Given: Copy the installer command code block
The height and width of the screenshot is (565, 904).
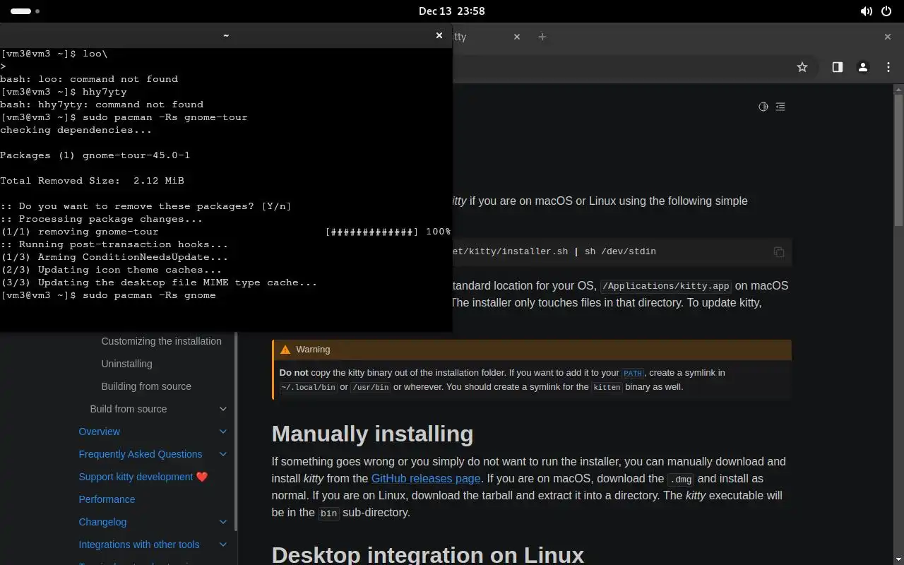Looking at the screenshot, I should (x=778, y=251).
